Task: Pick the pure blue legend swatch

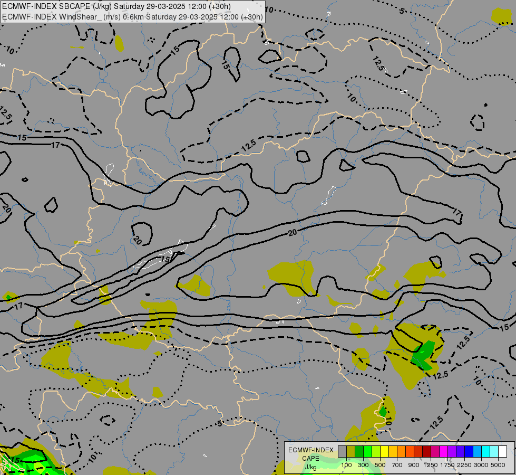Action: pyautogui.click(x=469, y=452)
